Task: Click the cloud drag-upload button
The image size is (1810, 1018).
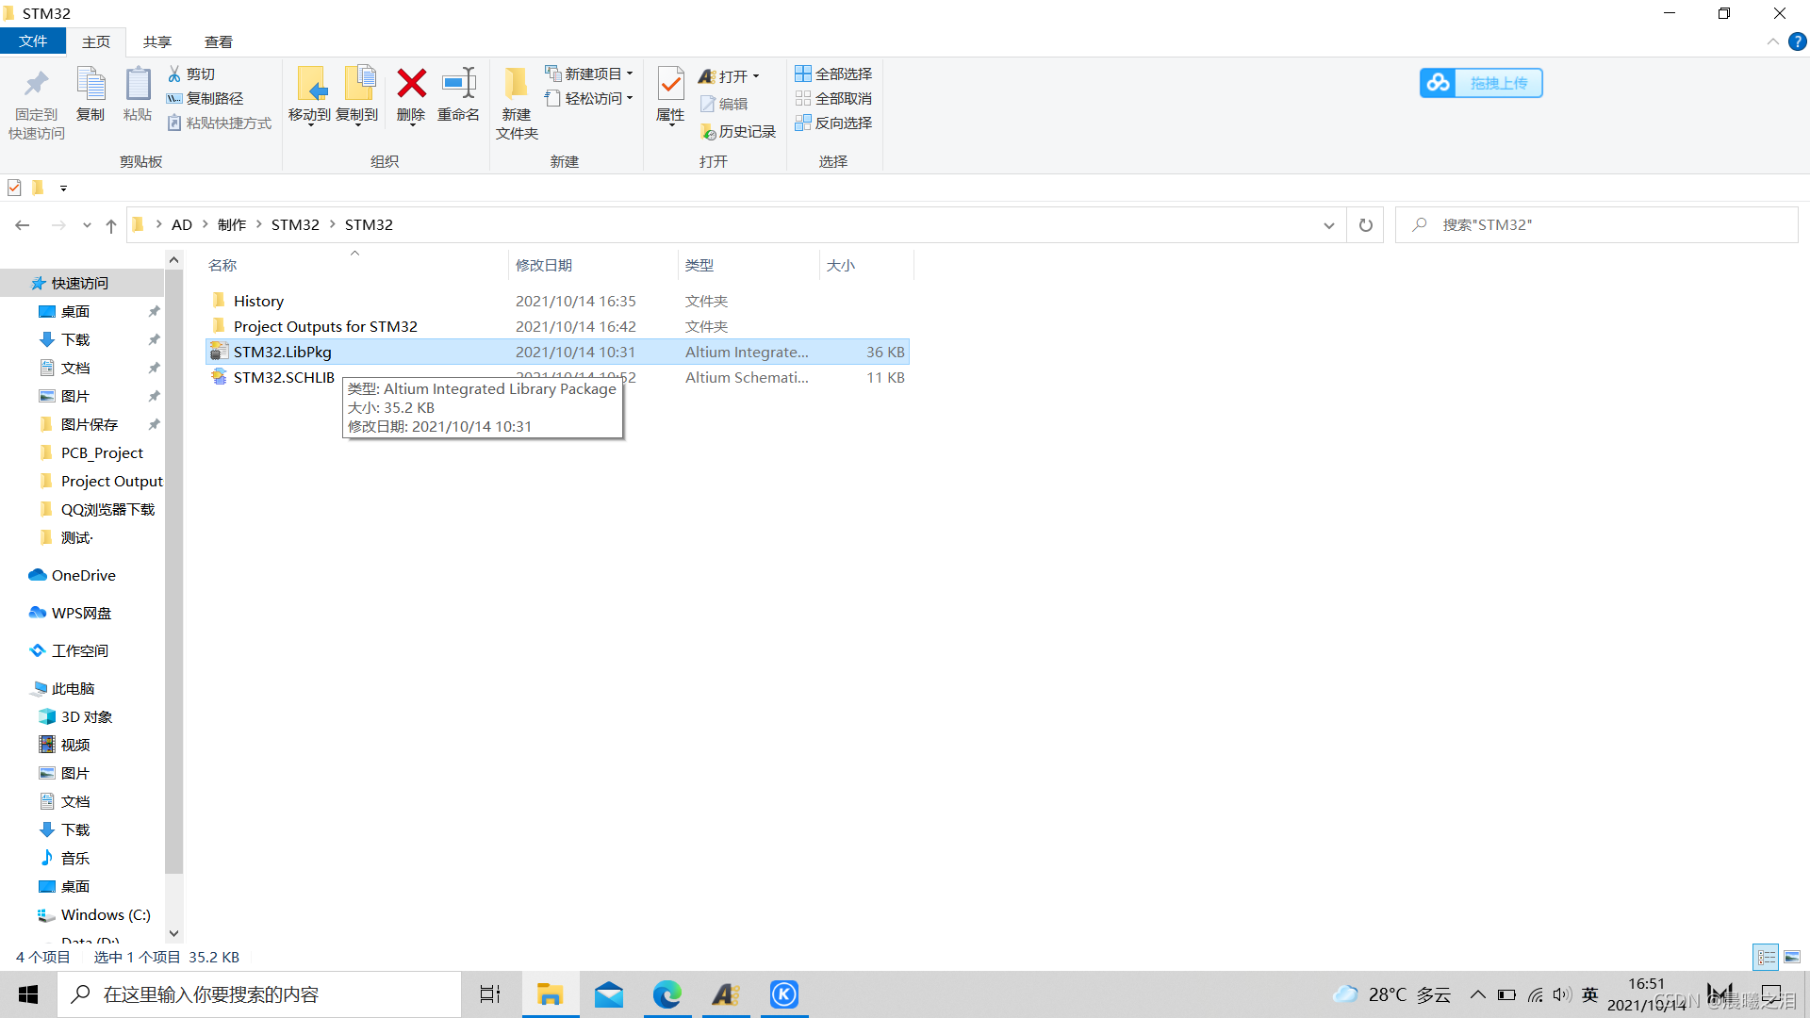Action: coord(1481,83)
